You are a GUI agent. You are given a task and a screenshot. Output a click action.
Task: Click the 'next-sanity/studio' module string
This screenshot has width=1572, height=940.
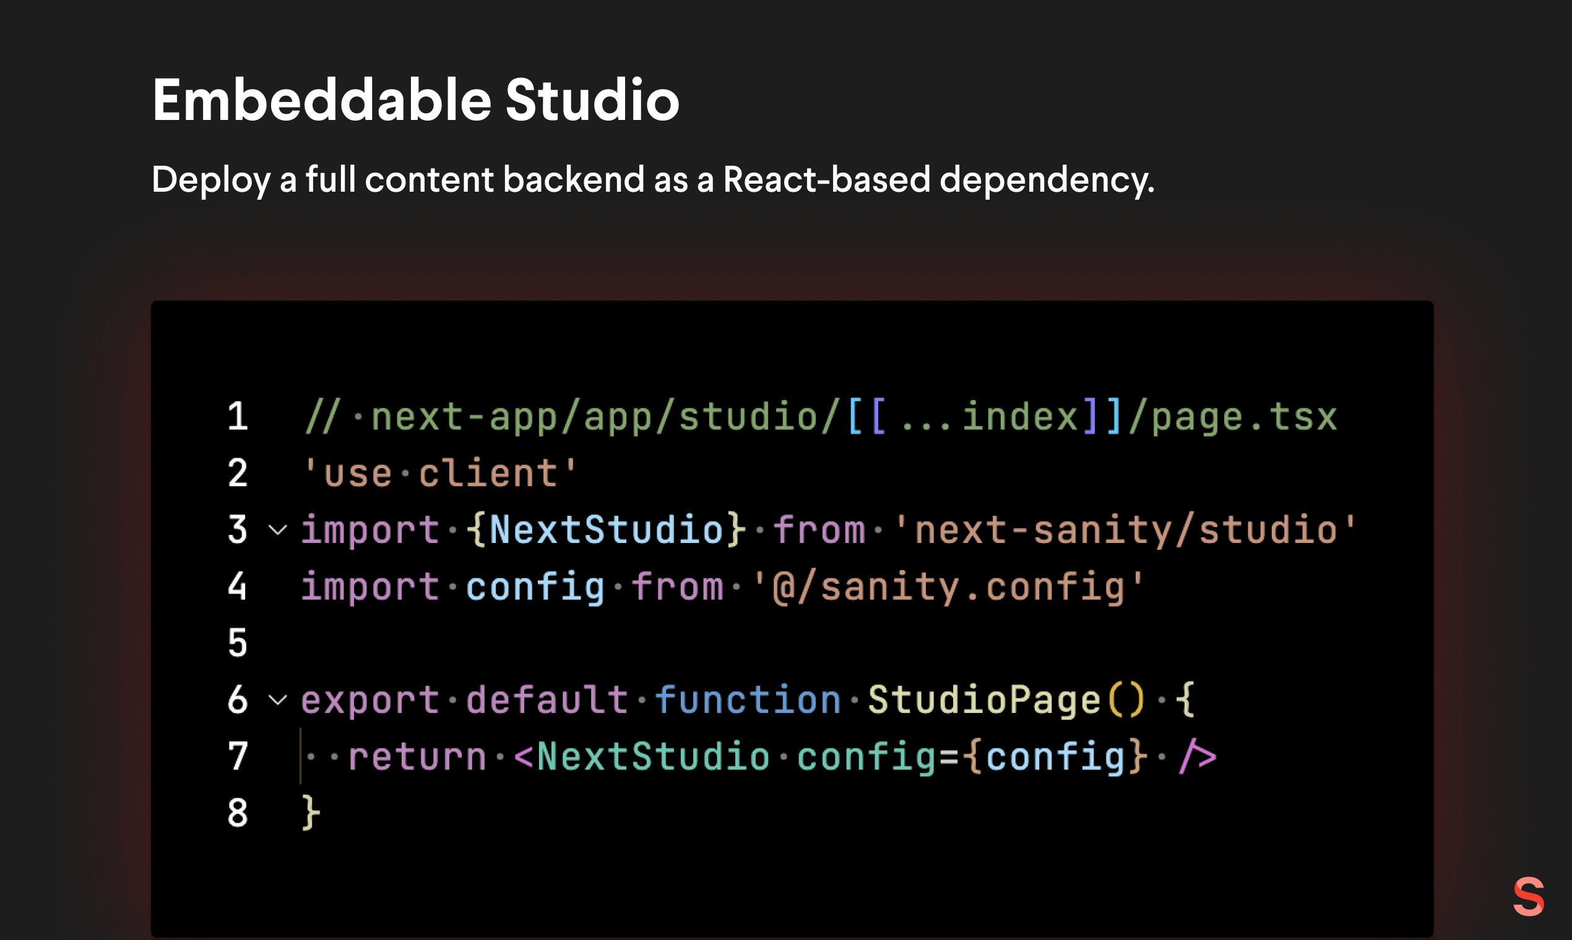click(1125, 529)
